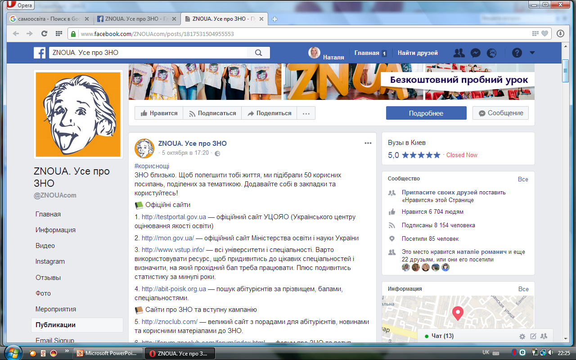The width and height of the screenshot is (576, 360).
Task: Like the page with Нравится button
Action: pyautogui.click(x=159, y=113)
